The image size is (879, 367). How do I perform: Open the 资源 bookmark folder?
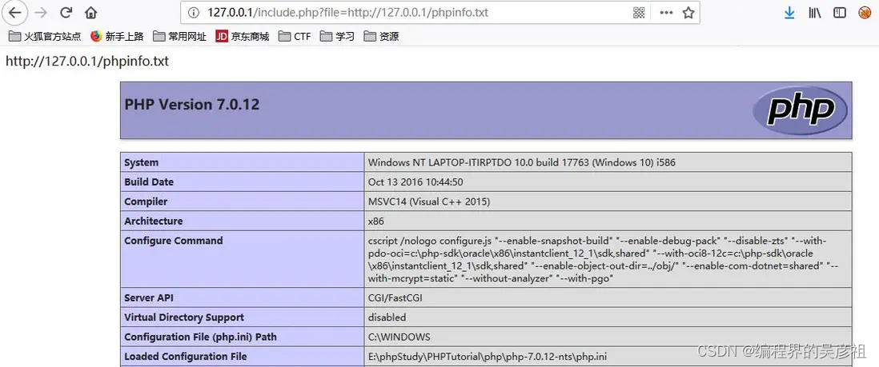pyautogui.click(x=381, y=37)
